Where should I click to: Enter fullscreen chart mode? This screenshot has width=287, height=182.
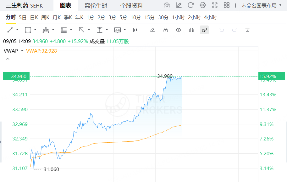point(215,5)
